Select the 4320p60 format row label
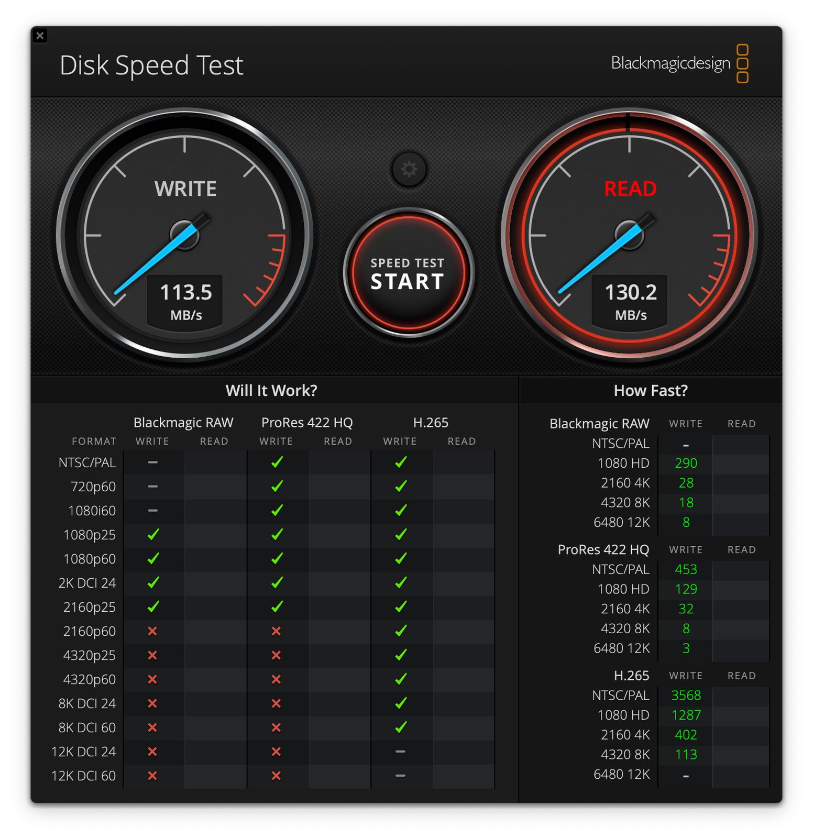The image size is (813, 838). coord(89,679)
